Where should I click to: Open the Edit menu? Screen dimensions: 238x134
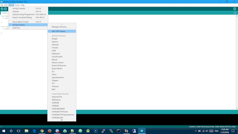click(6, 5)
